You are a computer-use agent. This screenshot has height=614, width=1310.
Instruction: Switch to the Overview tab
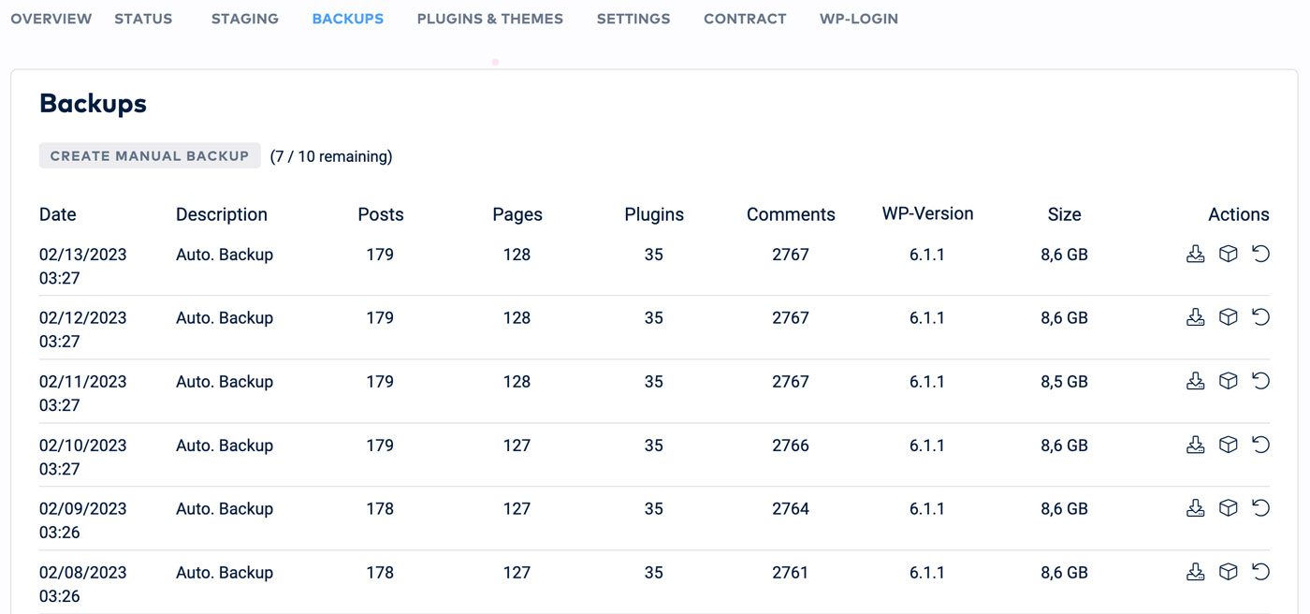click(x=51, y=19)
